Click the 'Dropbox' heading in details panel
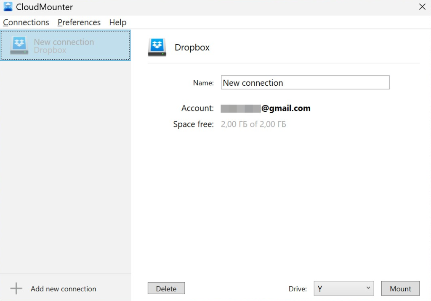 point(192,48)
